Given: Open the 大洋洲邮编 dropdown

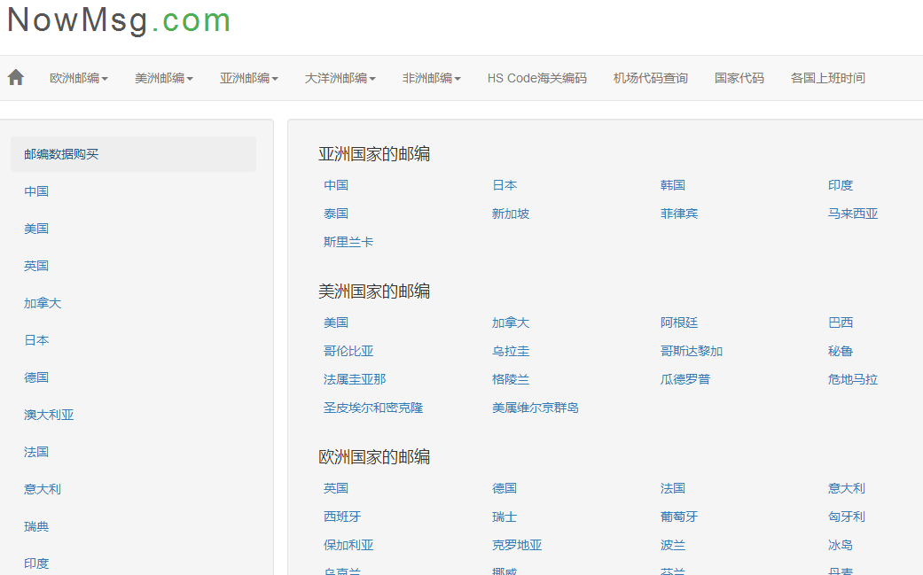Looking at the screenshot, I should (340, 78).
